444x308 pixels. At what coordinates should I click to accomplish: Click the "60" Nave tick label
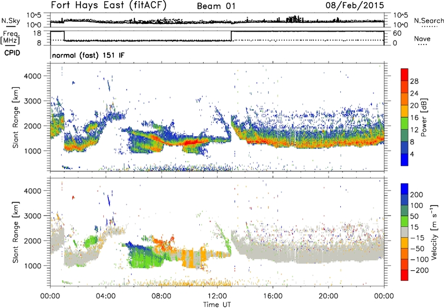397,33
